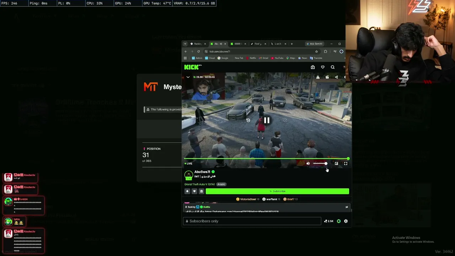Screen dimensions: 455x256
Task: Close the Ranking browser tab
Action: [205, 44]
